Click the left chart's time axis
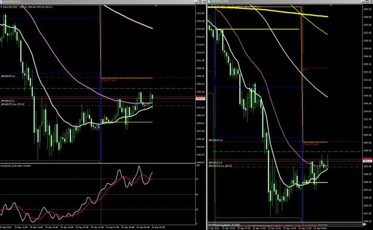Viewport: 373px width, 230px height. (x=97, y=227)
